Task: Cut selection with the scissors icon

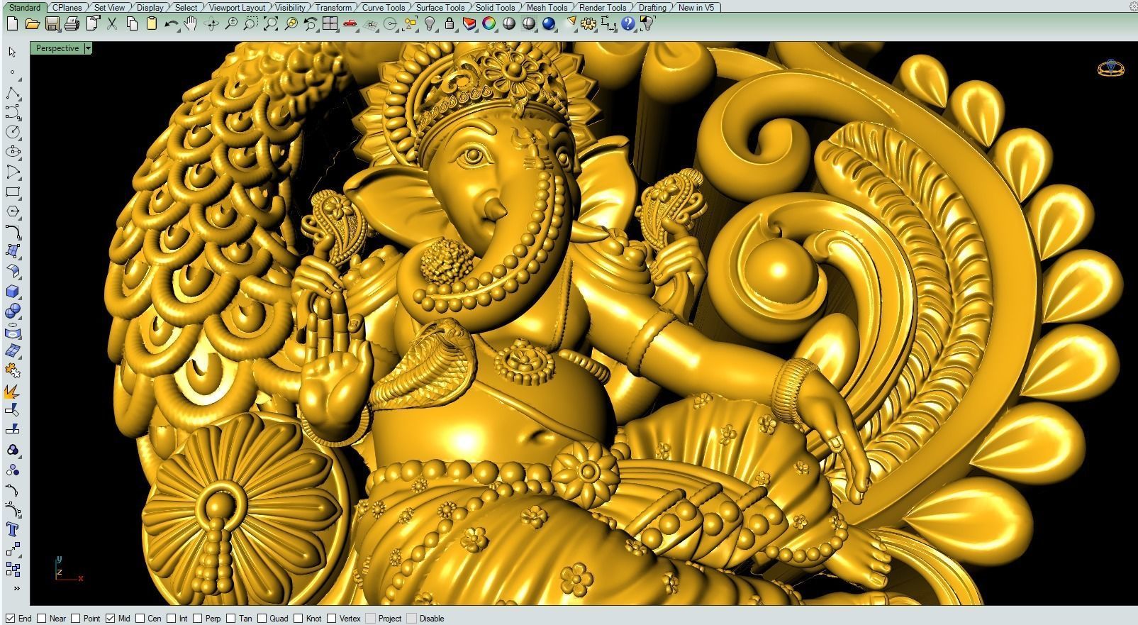Action: point(112,23)
